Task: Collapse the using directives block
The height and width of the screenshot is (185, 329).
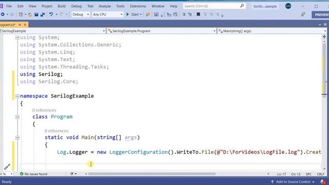Action: pos(17,38)
